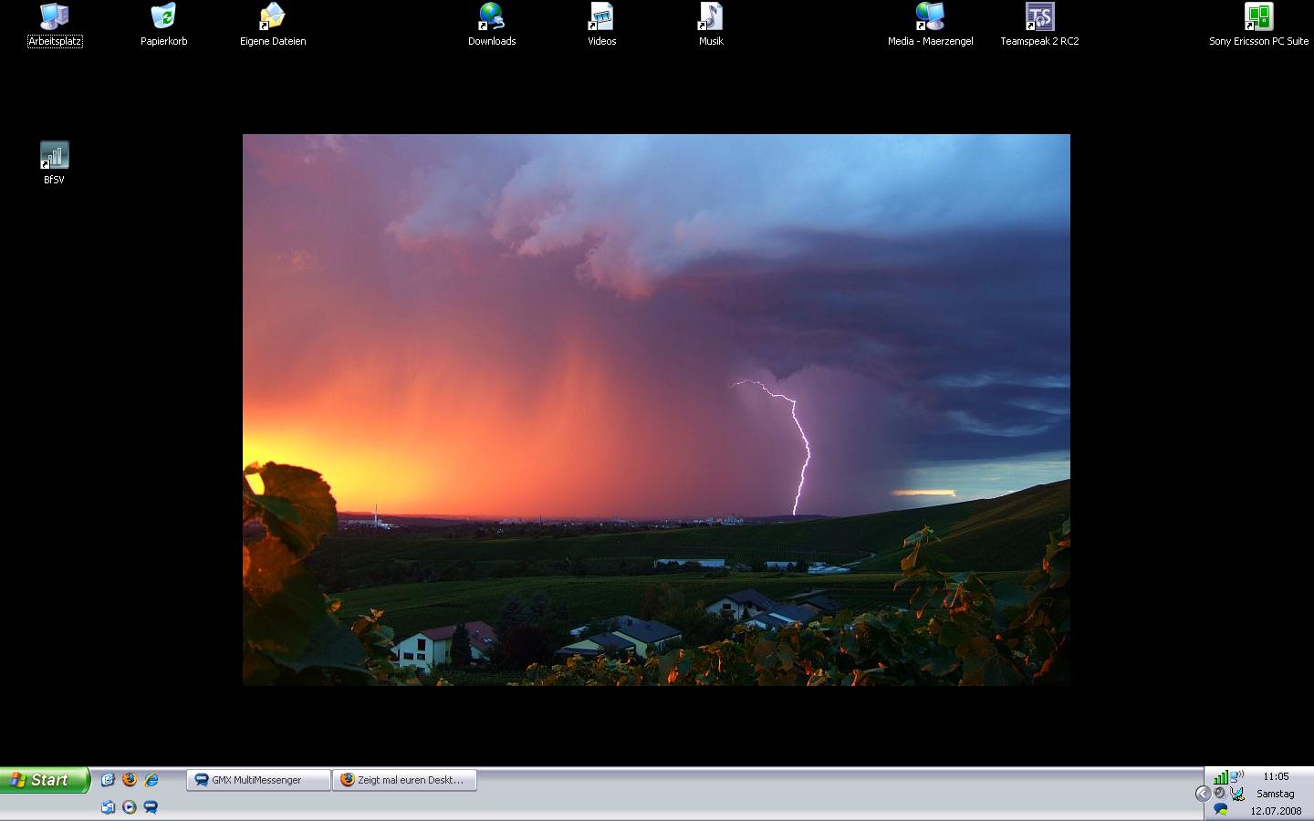Select the Media - Maerzengel shortcut

[930, 25]
